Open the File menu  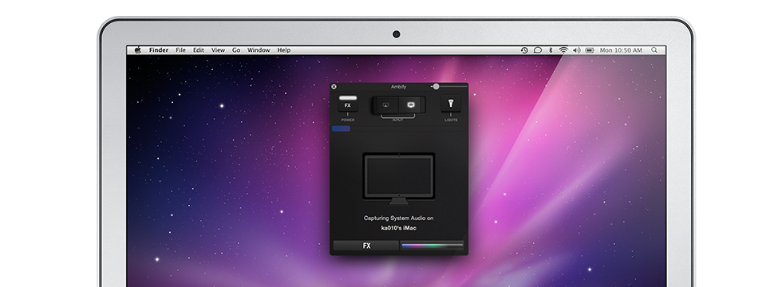click(181, 49)
